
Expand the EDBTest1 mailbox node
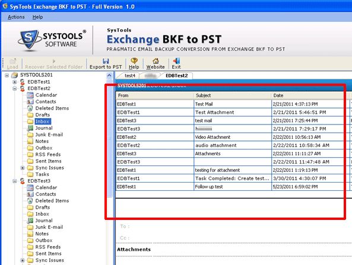[x=15, y=82]
